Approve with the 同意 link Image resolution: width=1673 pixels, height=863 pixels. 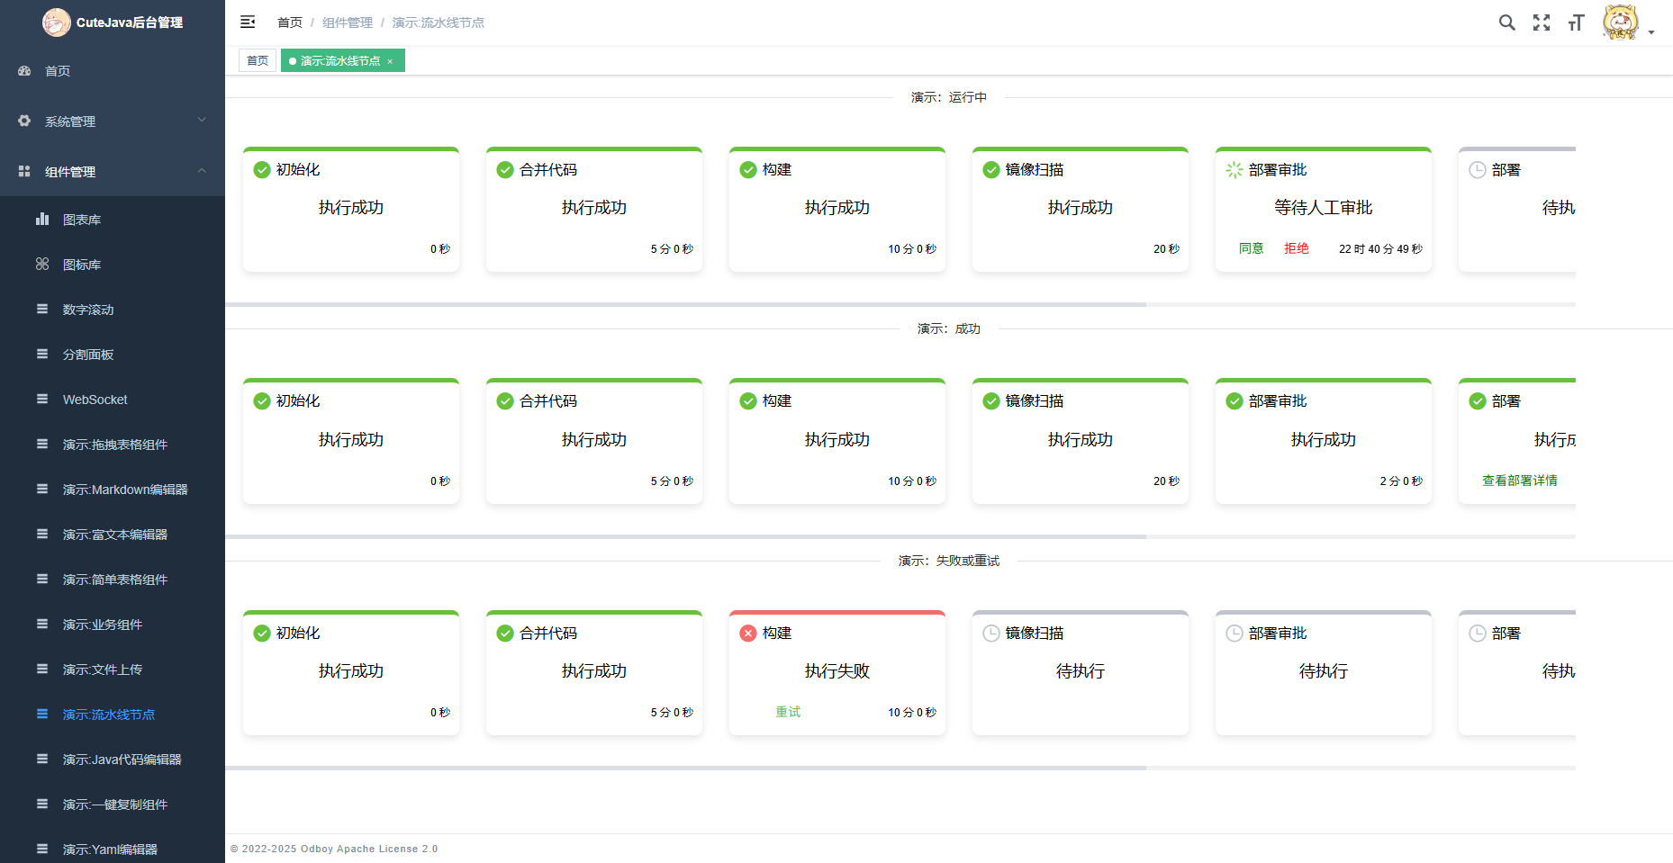pos(1252,248)
